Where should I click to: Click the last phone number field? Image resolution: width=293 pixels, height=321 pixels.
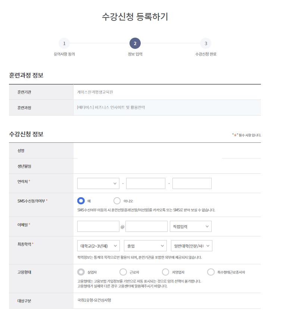[192, 183]
